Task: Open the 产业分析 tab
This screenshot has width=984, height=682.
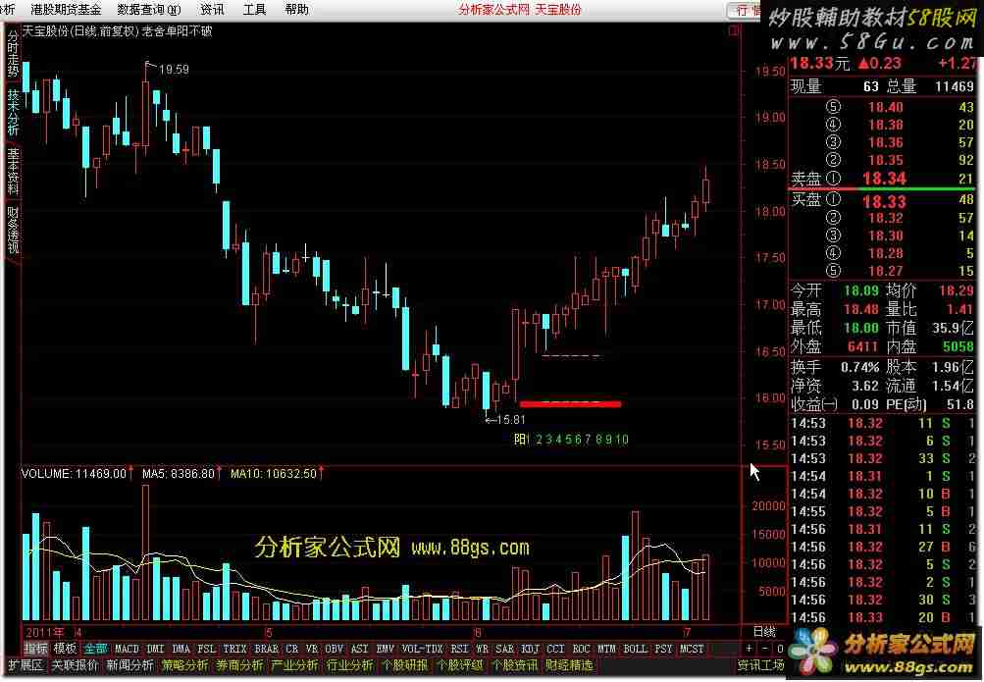Action: click(295, 665)
